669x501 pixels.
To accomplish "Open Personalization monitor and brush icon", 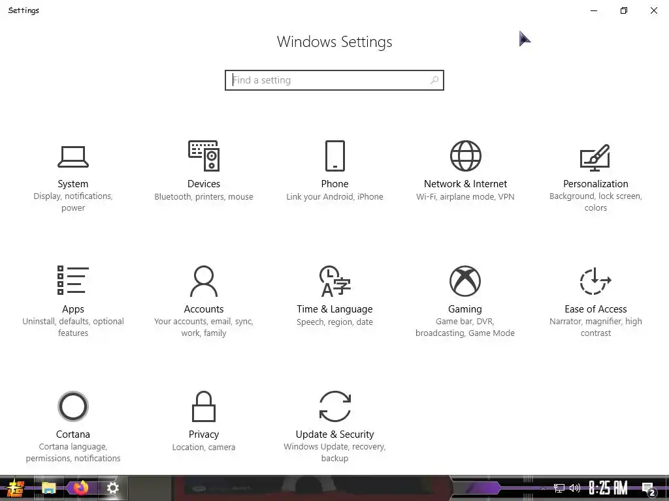I will pyautogui.click(x=596, y=157).
